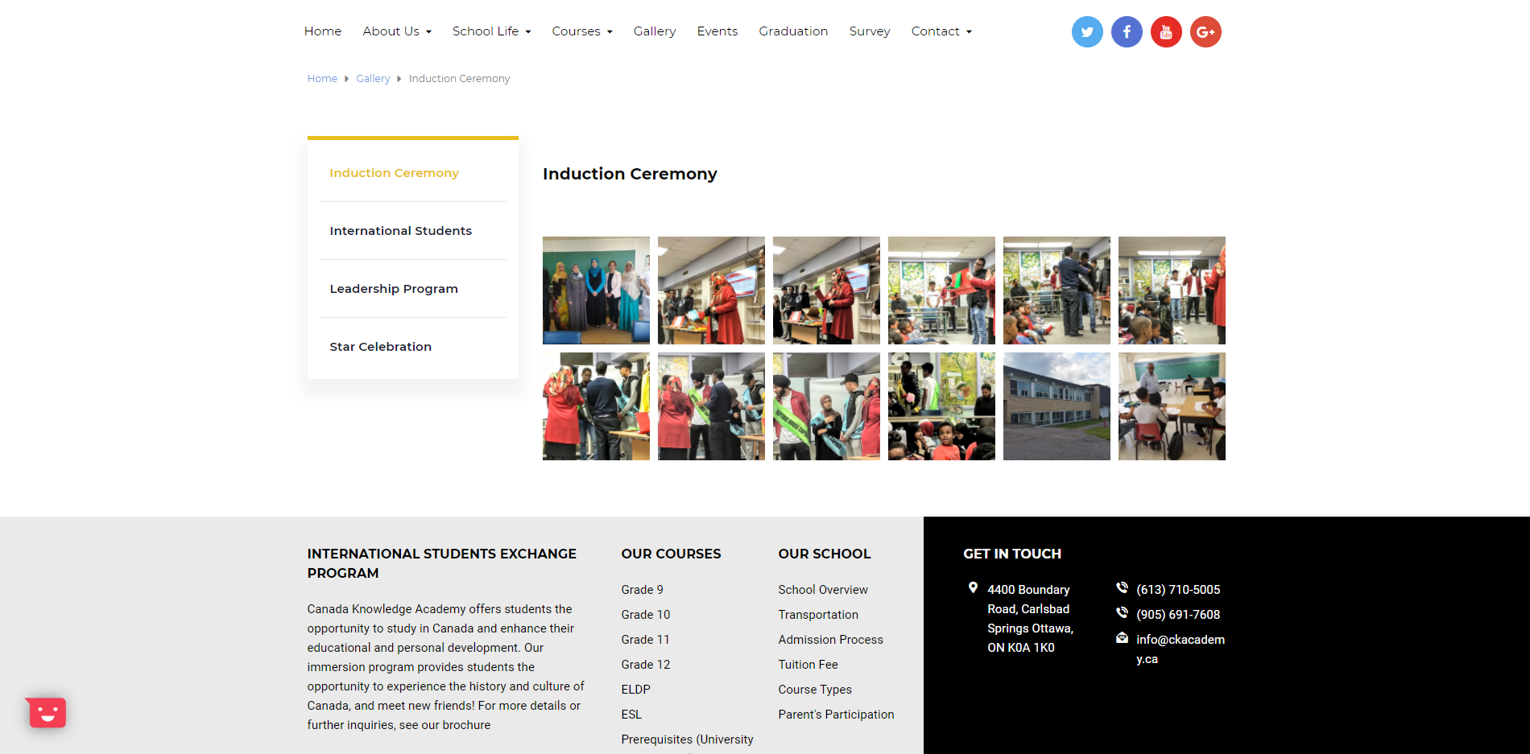Expand the Courses dropdown menu
Image resolution: width=1530 pixels, height=754 pixels.
(x=582, y=31)
